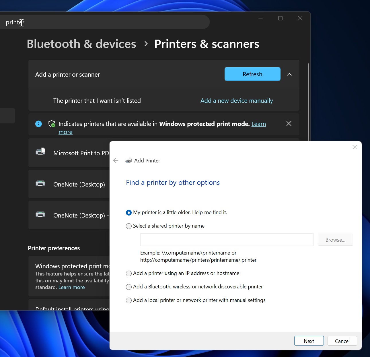Click the breadcrumb chevron separator
Screen dimensions: 370x357
146,44
